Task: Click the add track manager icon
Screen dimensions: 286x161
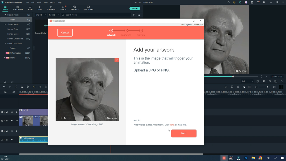Action: click(x=5, y=92)
